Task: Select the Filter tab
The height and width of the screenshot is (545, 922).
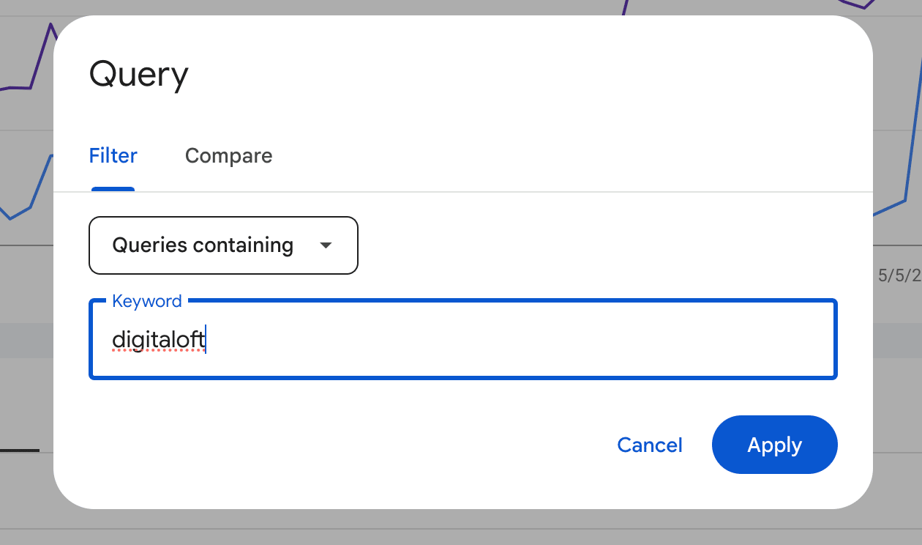Action: click(x=113, y=156)
